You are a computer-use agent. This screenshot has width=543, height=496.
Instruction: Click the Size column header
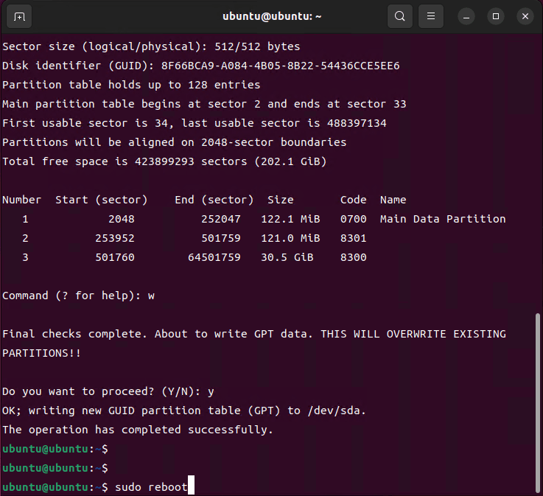coord(280,200)
